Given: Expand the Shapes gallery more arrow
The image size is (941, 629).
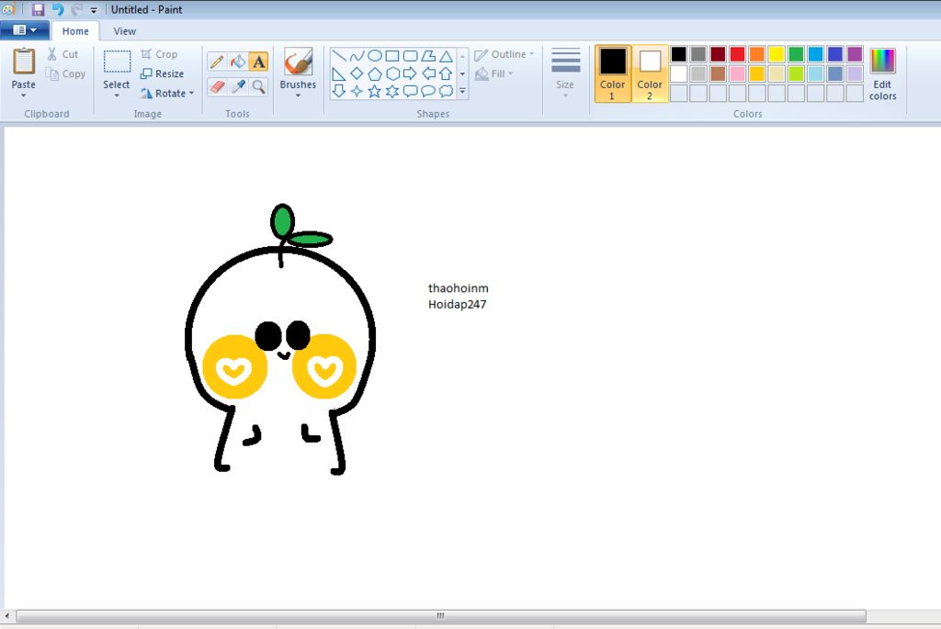Looking at the screenshot, I should tap(462, 91).
